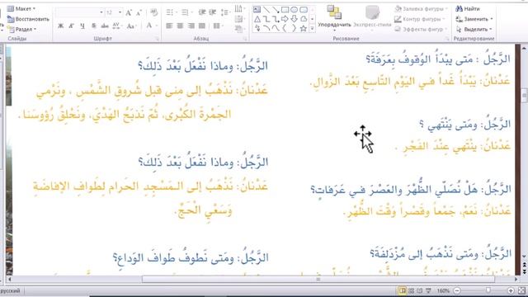Open the change case Aa menu
This screenshot has height=297, width=528.
131,26
